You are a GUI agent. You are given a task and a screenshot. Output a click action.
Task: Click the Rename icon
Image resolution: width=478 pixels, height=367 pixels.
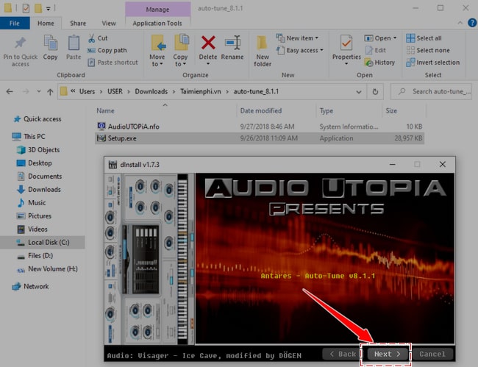[232, 43]
